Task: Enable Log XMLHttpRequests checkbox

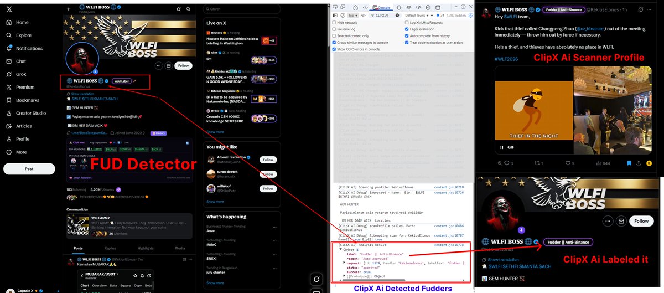Action: 407,23
